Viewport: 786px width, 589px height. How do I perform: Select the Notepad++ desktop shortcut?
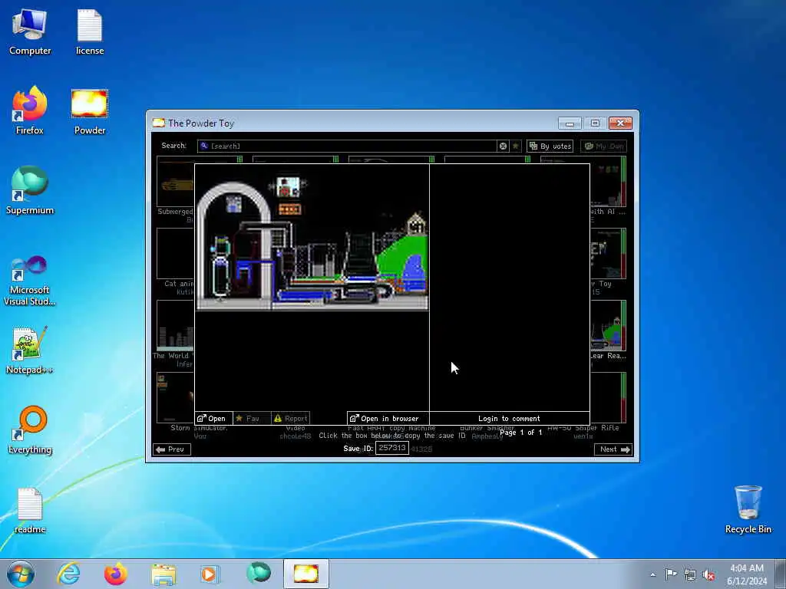[30, 350]
